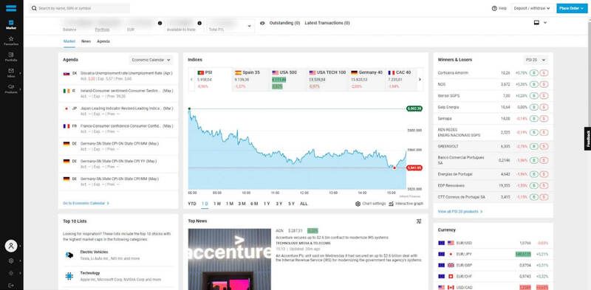This screenshot has height=290, width=591.
Task: Open Favourites star in the sidebar
Action: (11, 41)
